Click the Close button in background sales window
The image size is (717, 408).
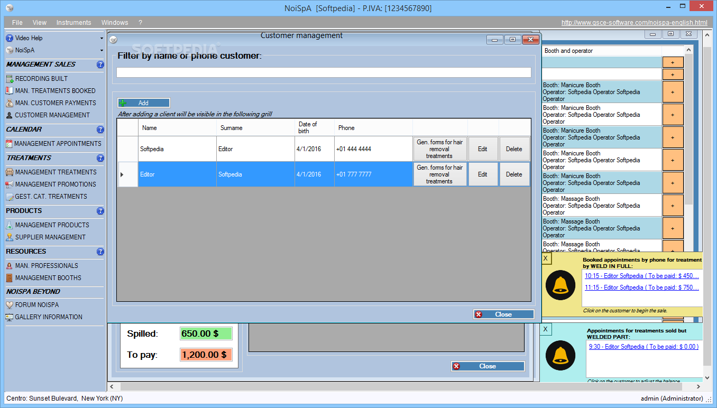click(x=488, y=366)
